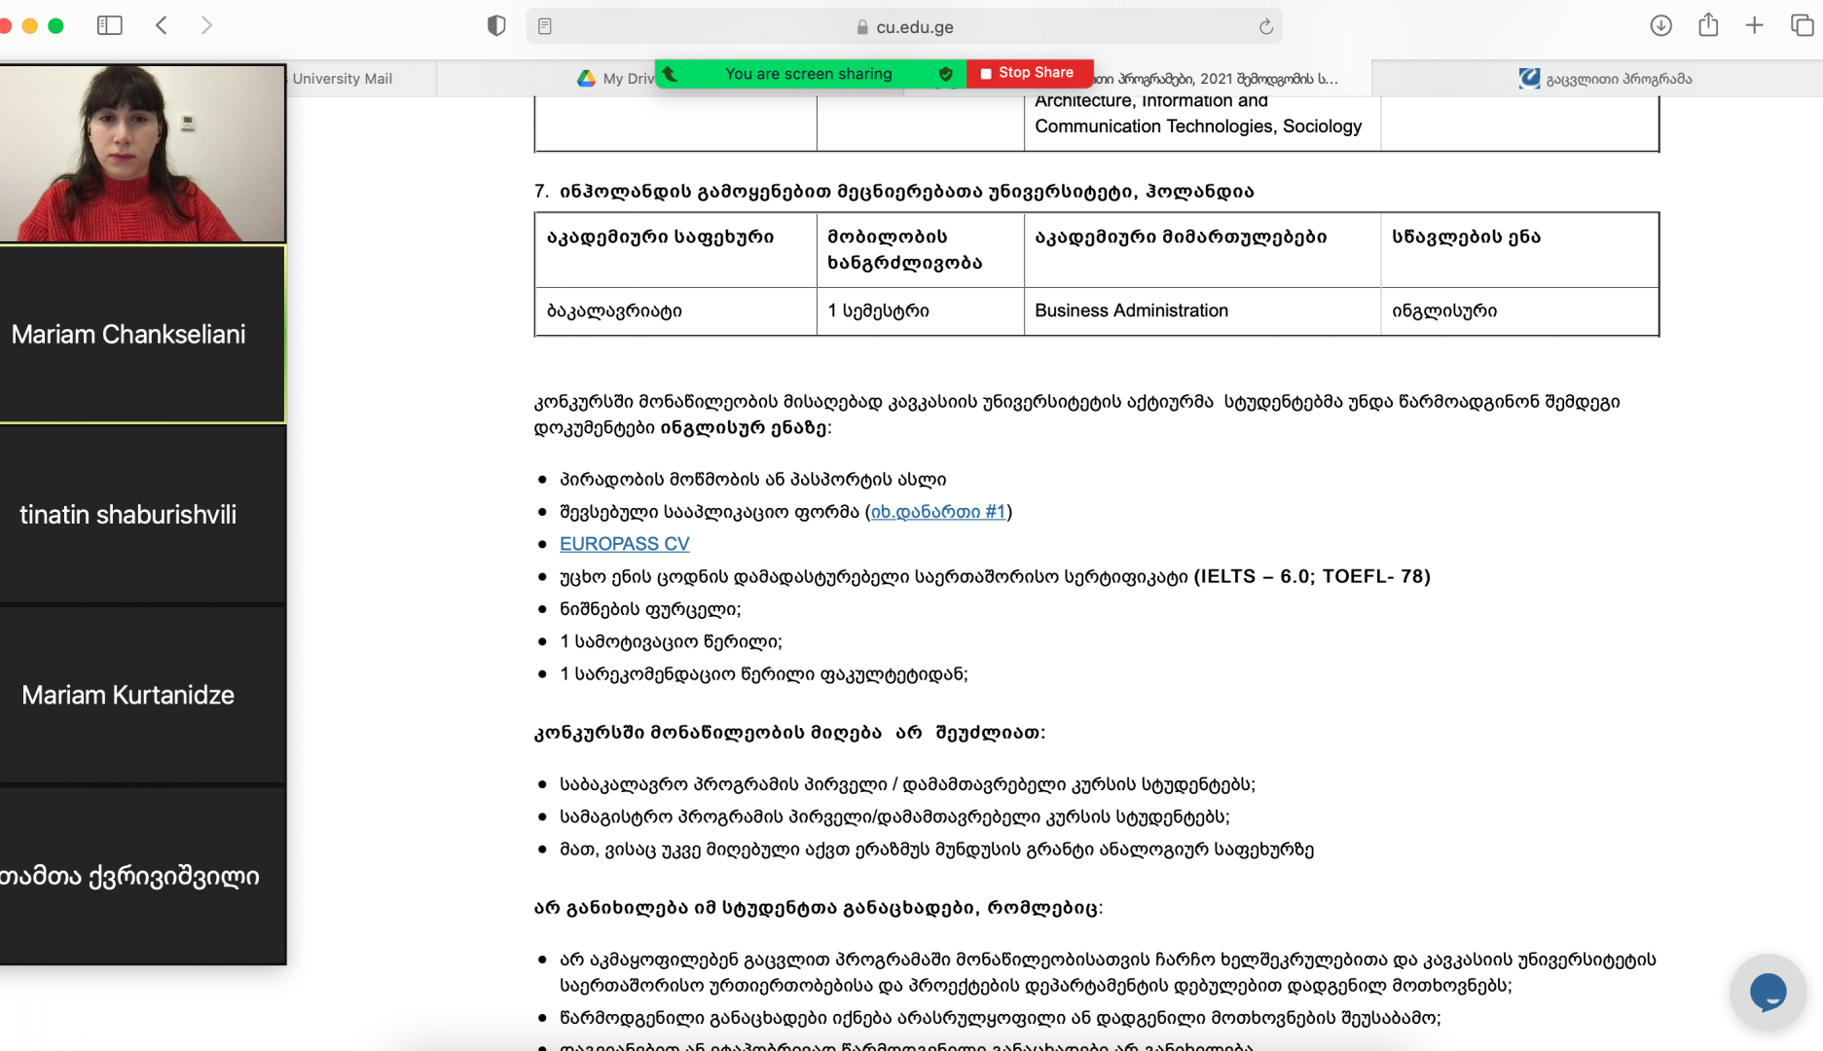Click the 'აკადემიური საფეხური' column header
The width and height of the screenshot is (1823, 1051).
pos(675,250)
